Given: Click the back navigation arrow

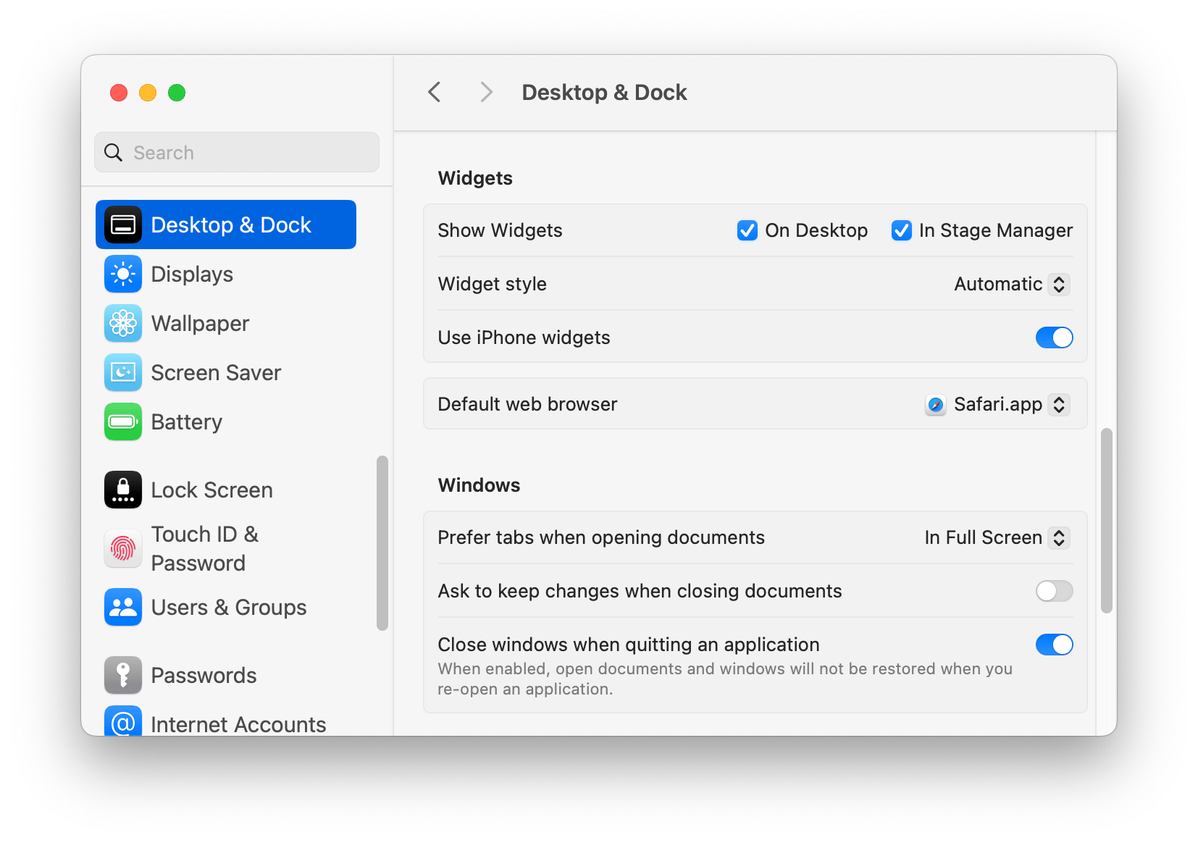Looking at the screenshot, I should click(x=434, y=92).
